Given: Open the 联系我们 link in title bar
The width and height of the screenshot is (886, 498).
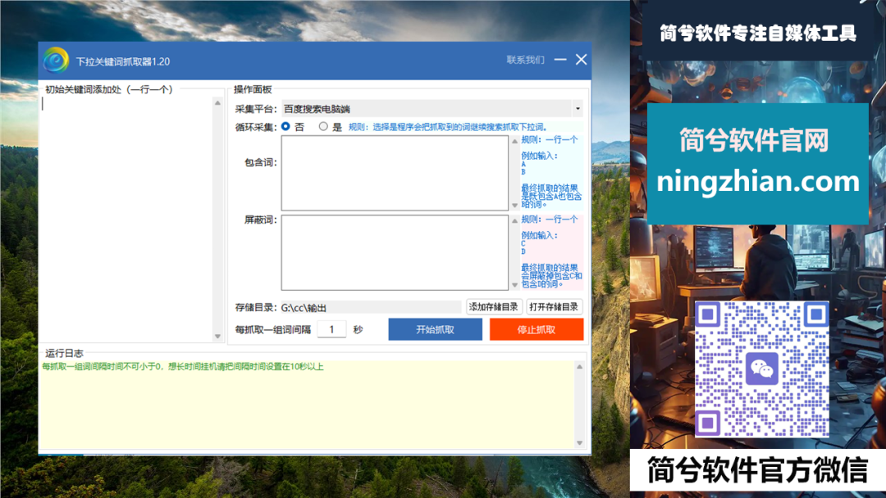Looking at the screenshot, I should 526,60.
